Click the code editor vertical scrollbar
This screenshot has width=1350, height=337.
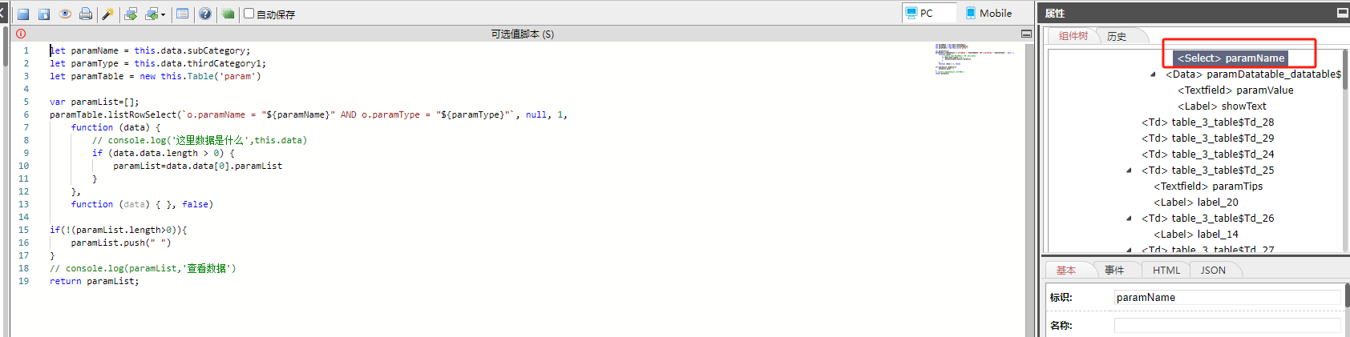click(x=1029, y=189)
